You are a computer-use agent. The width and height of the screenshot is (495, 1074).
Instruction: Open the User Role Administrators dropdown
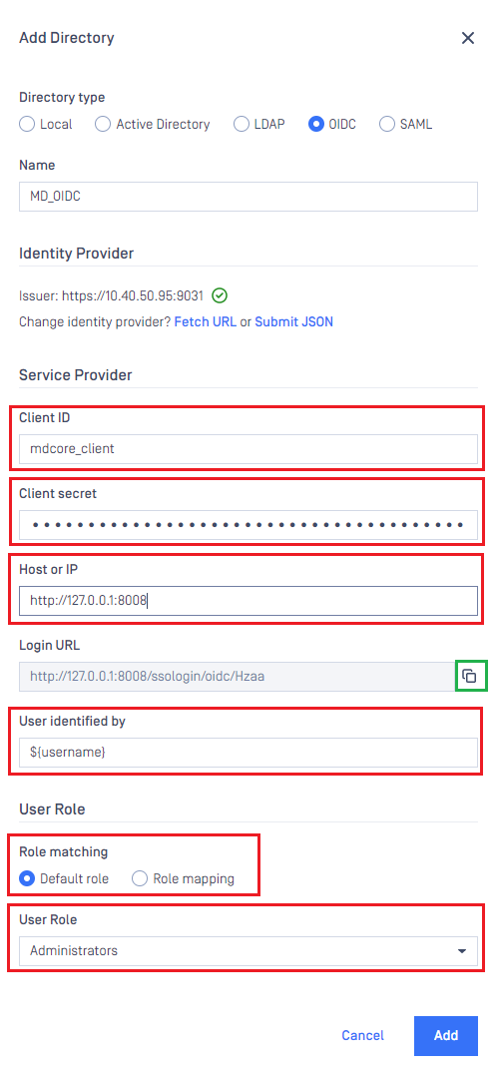pyautogui.click(x=247, y=950)
